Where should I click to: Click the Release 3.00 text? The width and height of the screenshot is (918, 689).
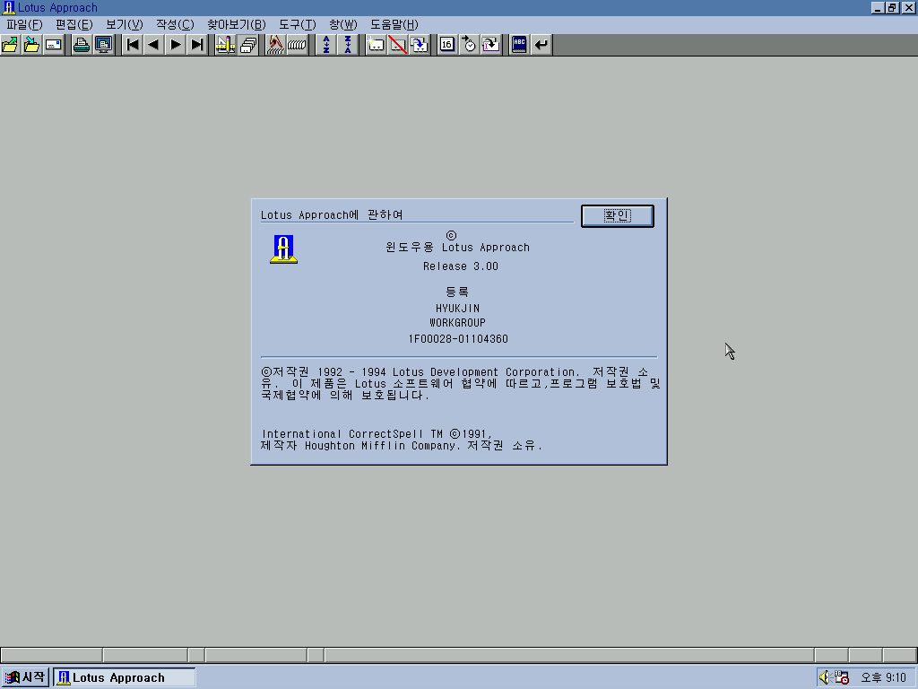point(460,266)
